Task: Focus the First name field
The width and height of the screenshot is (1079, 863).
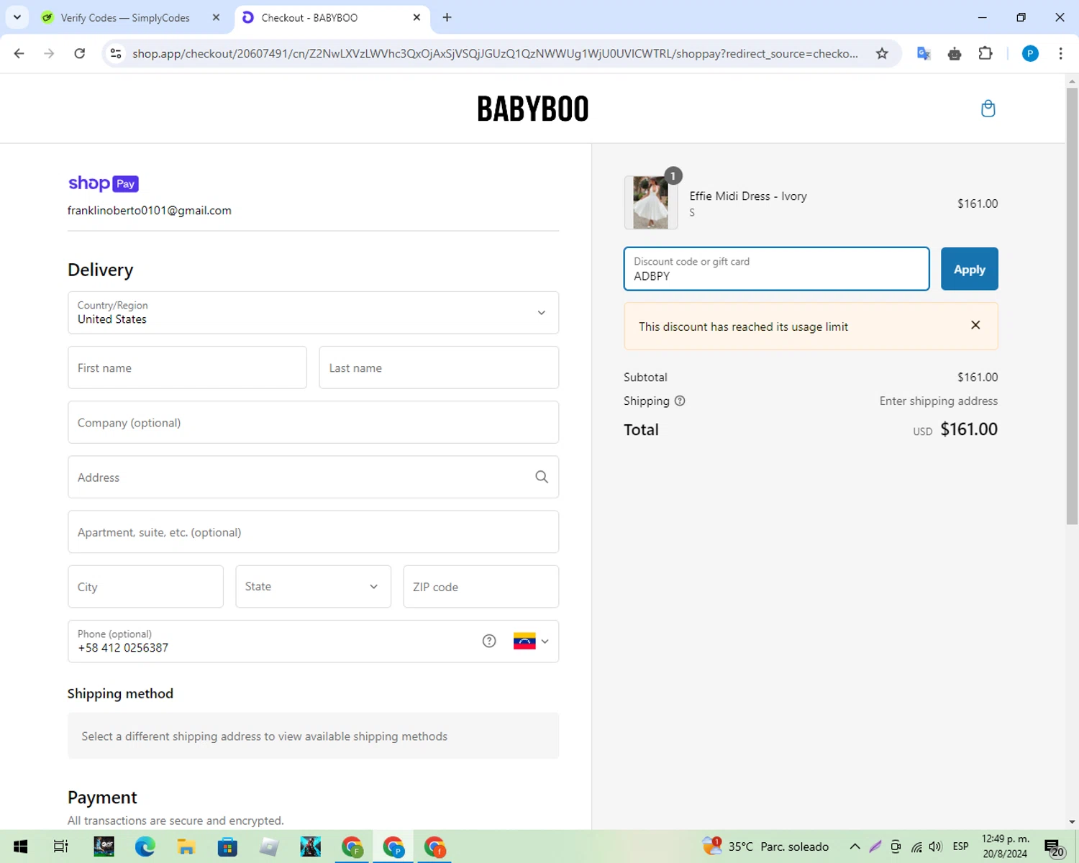Action: 187,367
